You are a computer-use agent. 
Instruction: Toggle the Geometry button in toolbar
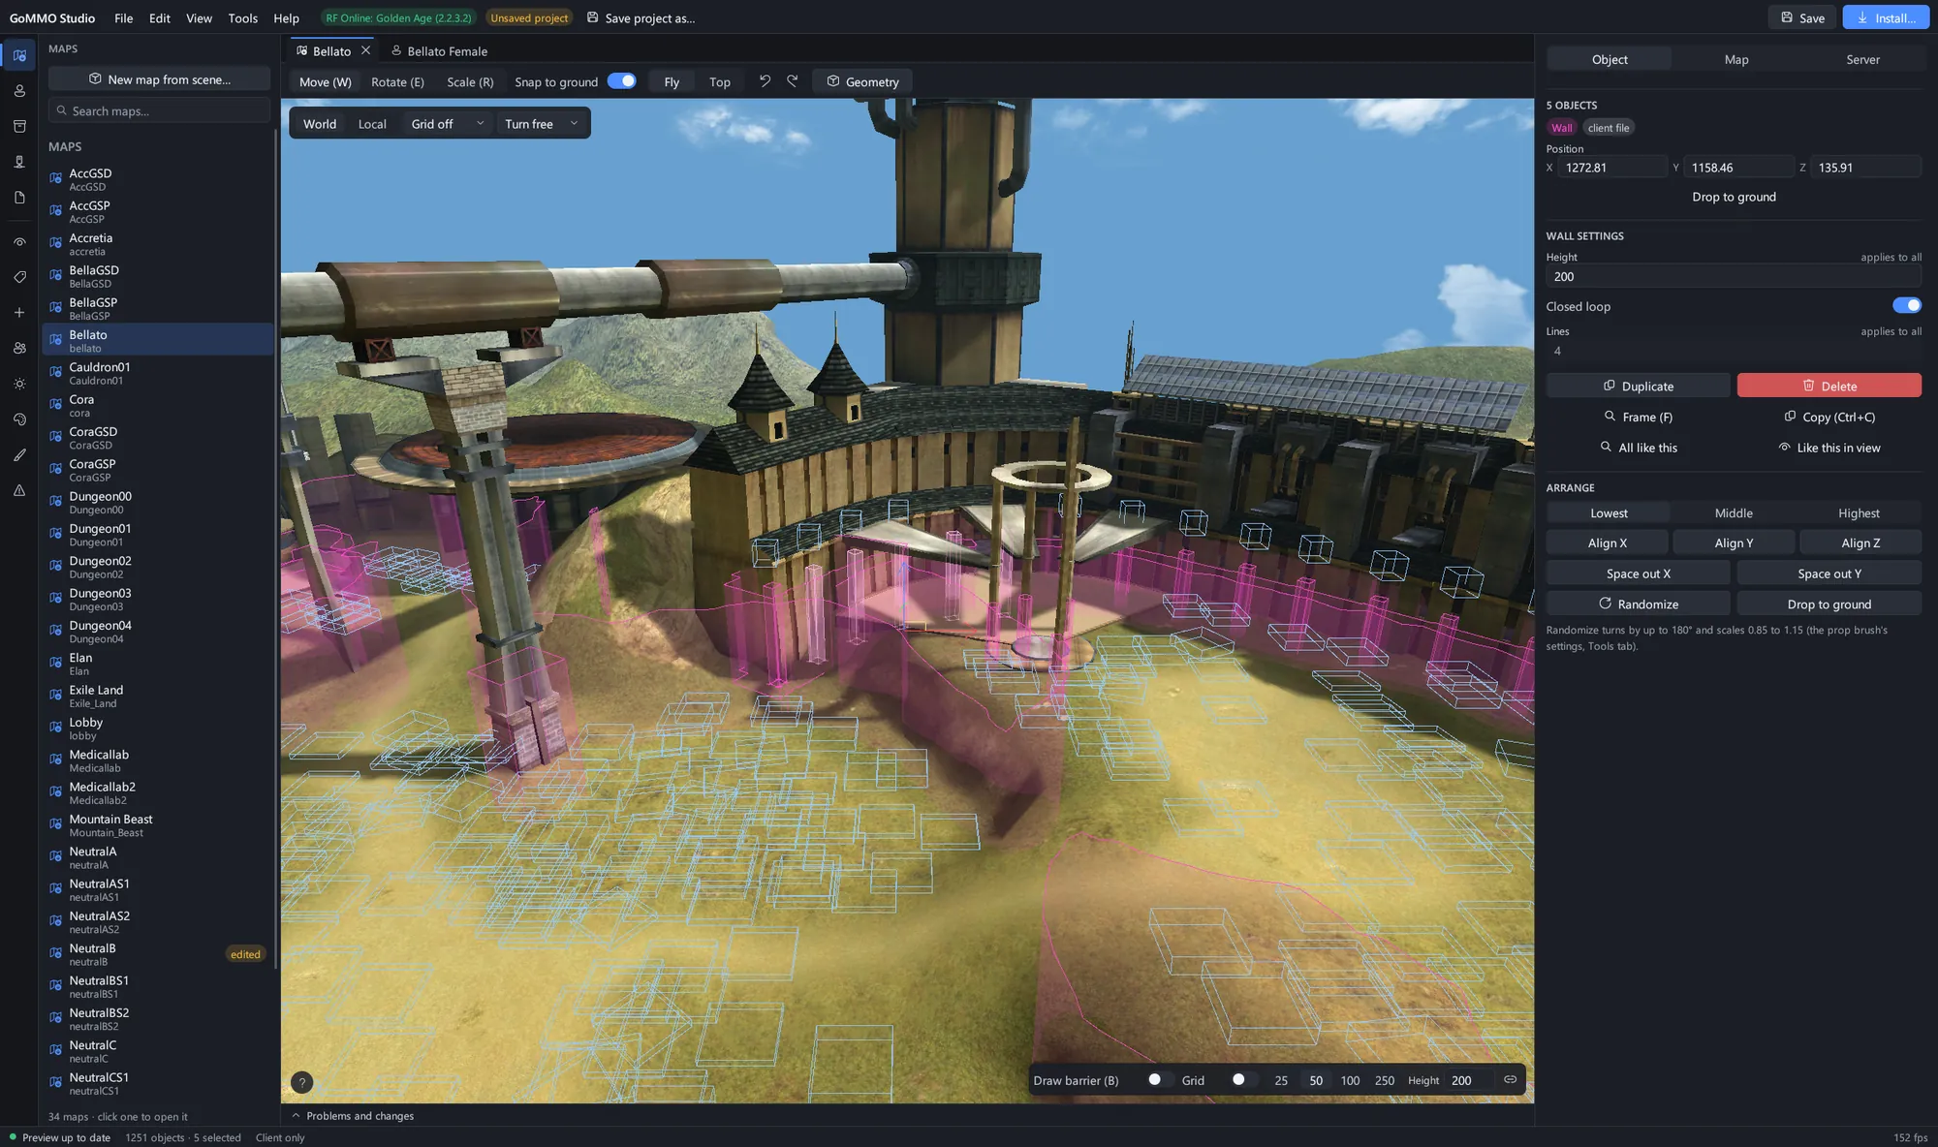(862, 81)
